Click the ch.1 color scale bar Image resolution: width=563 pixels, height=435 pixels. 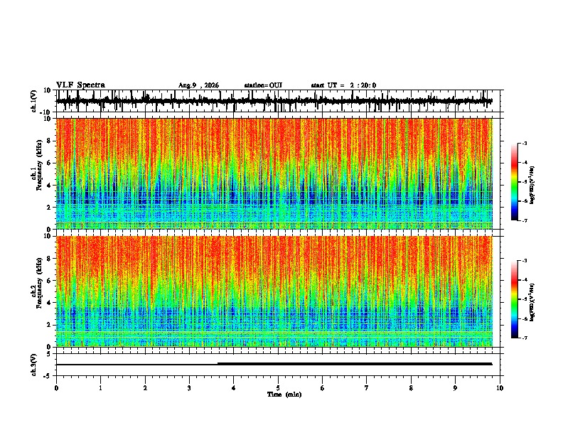coord(514,182)
